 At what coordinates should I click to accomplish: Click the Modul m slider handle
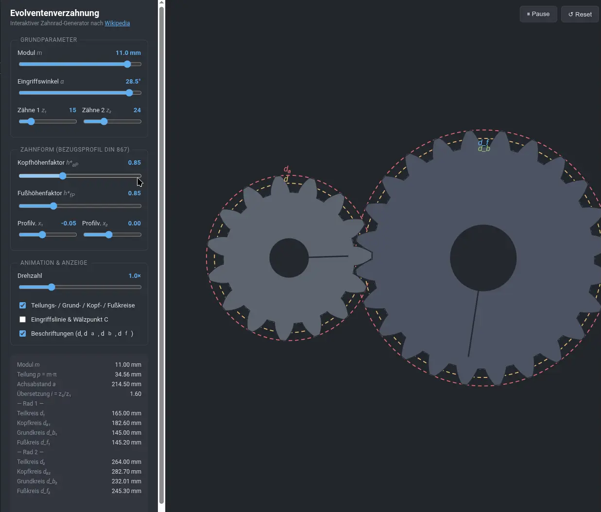[127, 64]
